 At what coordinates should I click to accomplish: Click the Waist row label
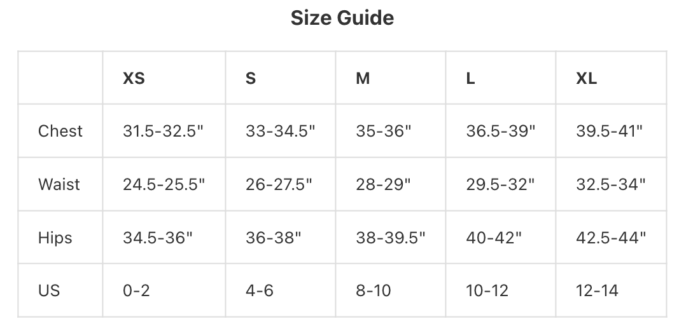click(59, 184)
